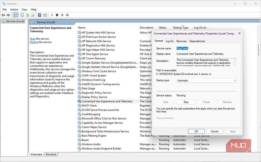Click the Refresh icon in the toolbar
Screen dimensions: 261x162
pyautogui.click(x=28, y=15)
